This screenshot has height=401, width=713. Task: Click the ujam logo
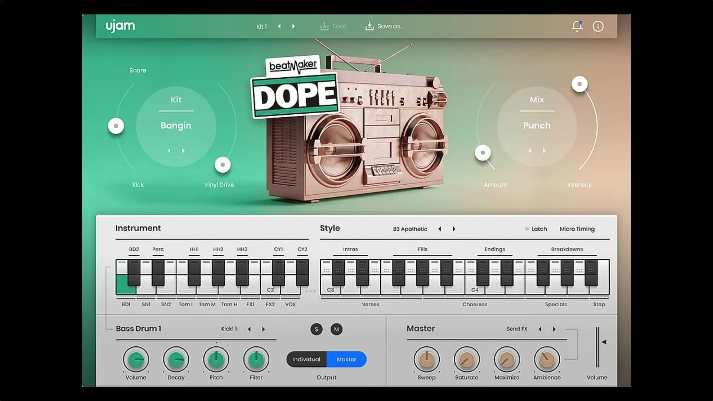(120, 26)
